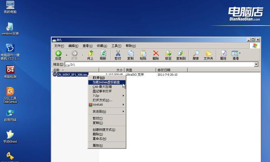
Task: Select 加载ImDisk虚拟磁盘 context entry
Action: click(107, 82)
